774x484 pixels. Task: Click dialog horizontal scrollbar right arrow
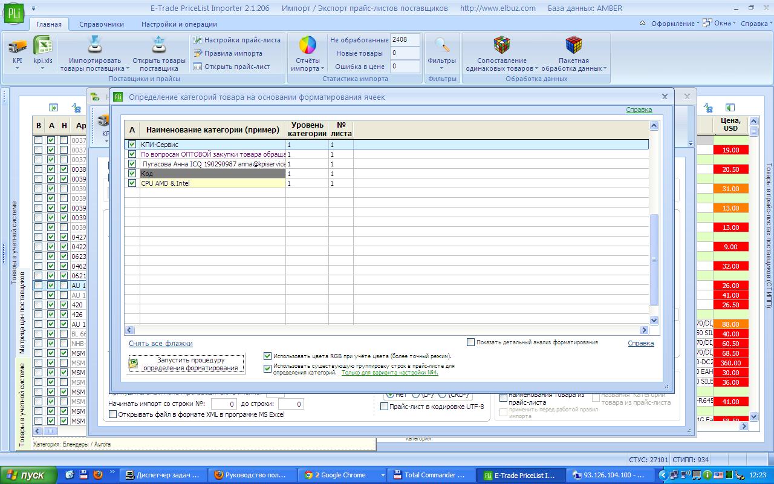[x=645, y=330]
